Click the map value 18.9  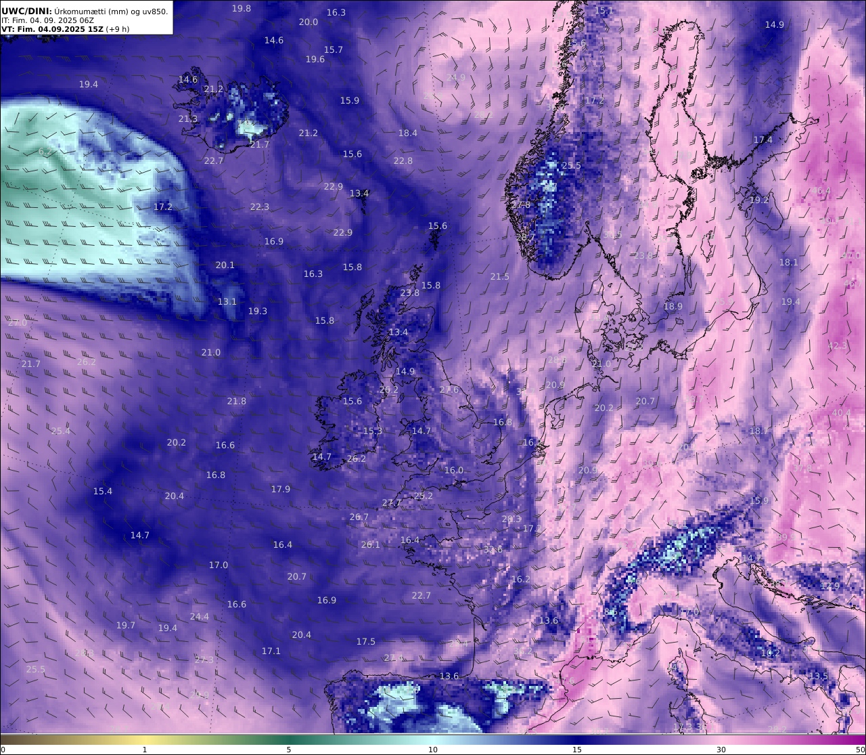(673, 306)
